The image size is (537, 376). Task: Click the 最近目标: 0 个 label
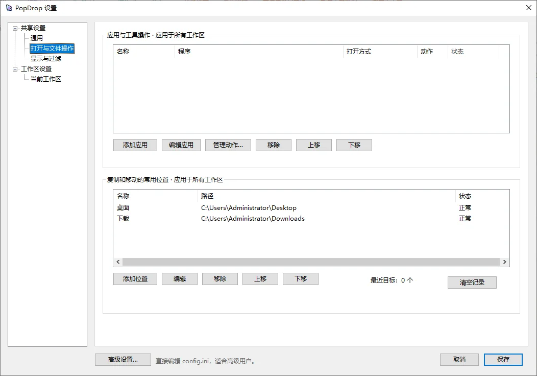coord(392,280)
